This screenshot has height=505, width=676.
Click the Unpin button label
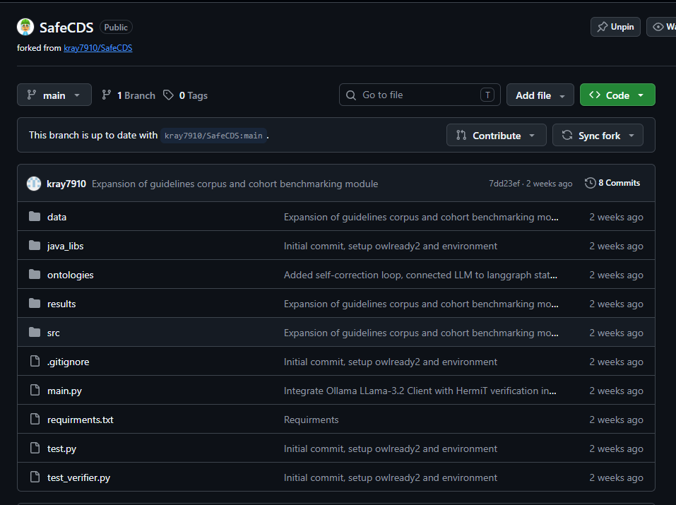622,27
